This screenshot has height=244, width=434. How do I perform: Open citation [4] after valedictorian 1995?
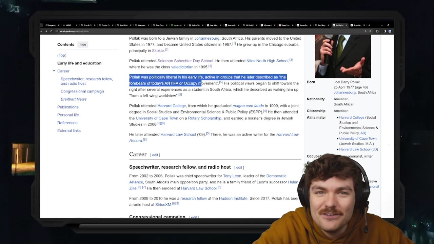(x=210, y=66)
